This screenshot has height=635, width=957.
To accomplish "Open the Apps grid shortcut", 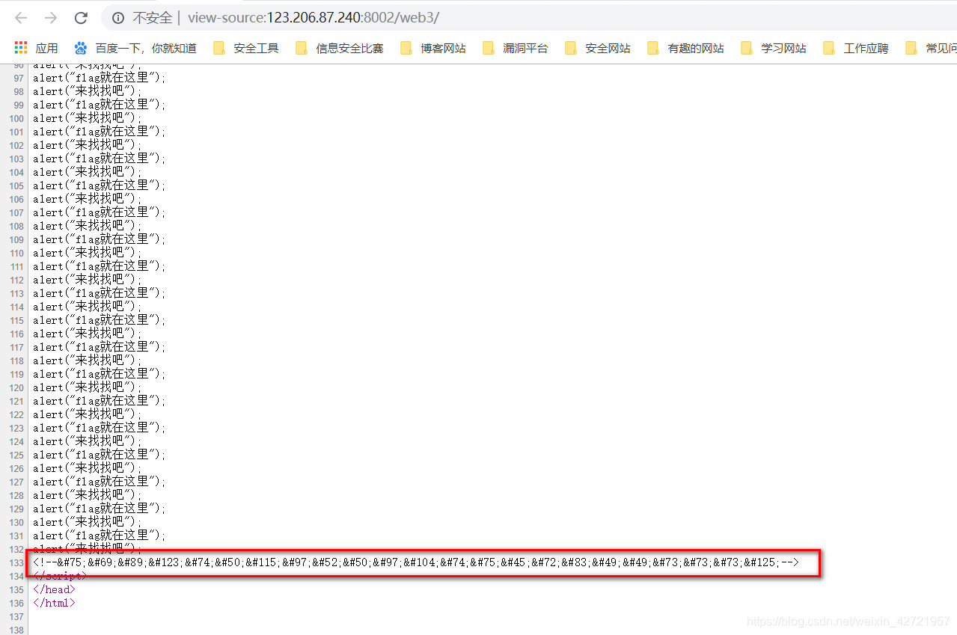I will click(36, 48).
